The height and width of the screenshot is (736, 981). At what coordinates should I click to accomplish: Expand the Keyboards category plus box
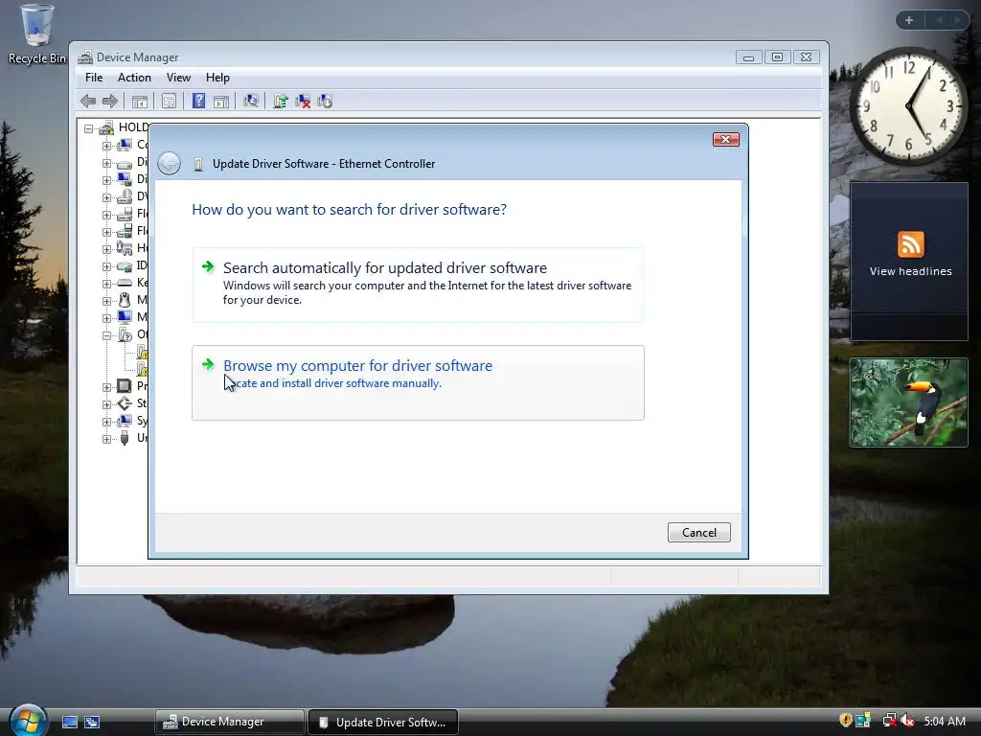106,284
